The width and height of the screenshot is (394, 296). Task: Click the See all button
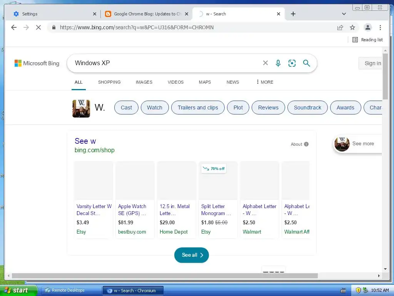[192, 255]
